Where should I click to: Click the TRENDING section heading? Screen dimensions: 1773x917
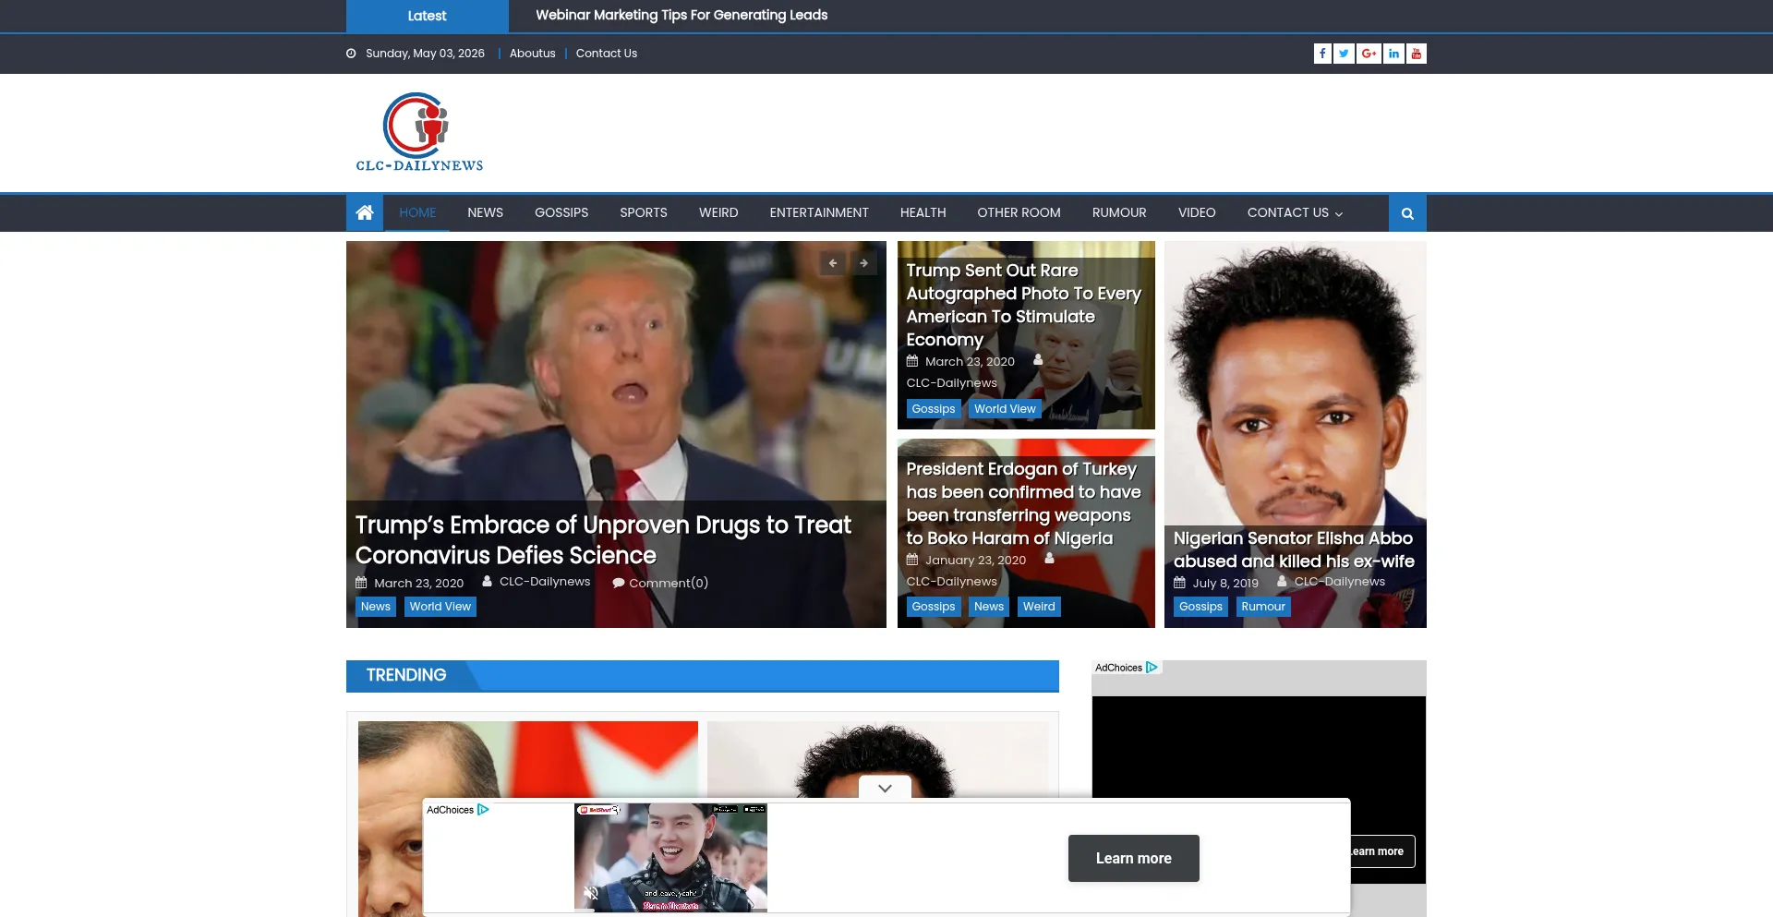[406, 675]
